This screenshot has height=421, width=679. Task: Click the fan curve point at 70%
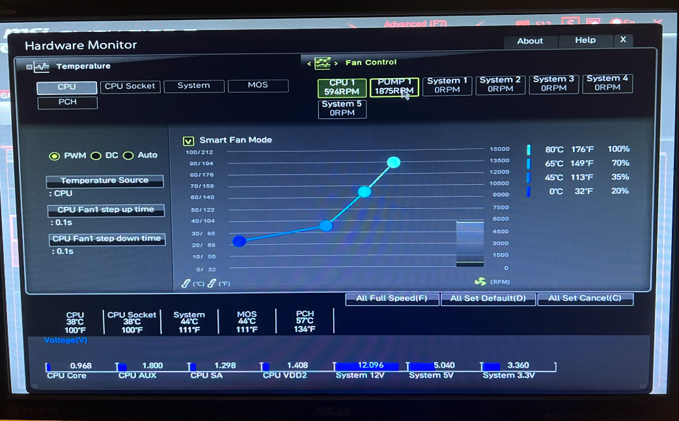[x=365, y=192]
